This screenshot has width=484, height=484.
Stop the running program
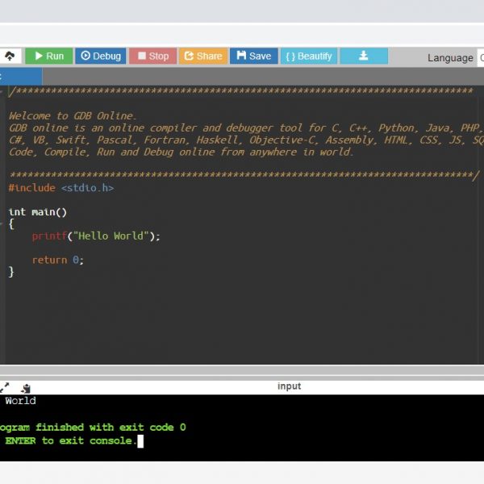pyautogui.click(x=152, y=56)
